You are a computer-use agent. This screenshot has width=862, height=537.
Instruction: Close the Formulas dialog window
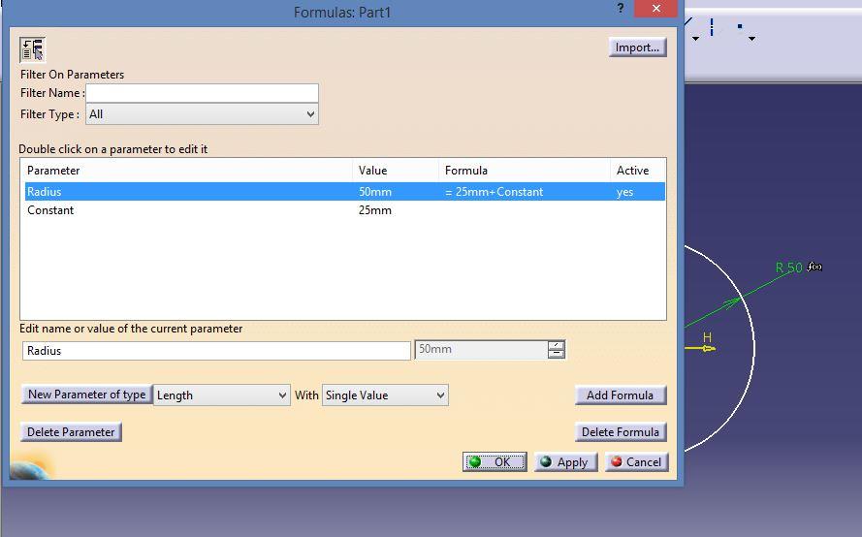click(655, 9)
